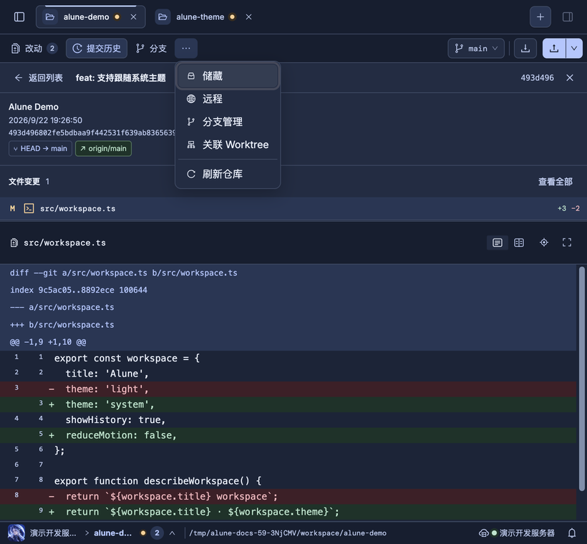The image size is (587, 544).
Task: Toggle the right sidebar panel icon
Action: pos(568,17)
